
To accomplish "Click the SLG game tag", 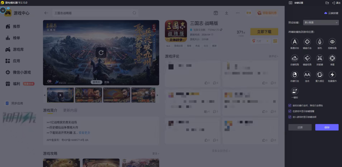I will (168, 46).
